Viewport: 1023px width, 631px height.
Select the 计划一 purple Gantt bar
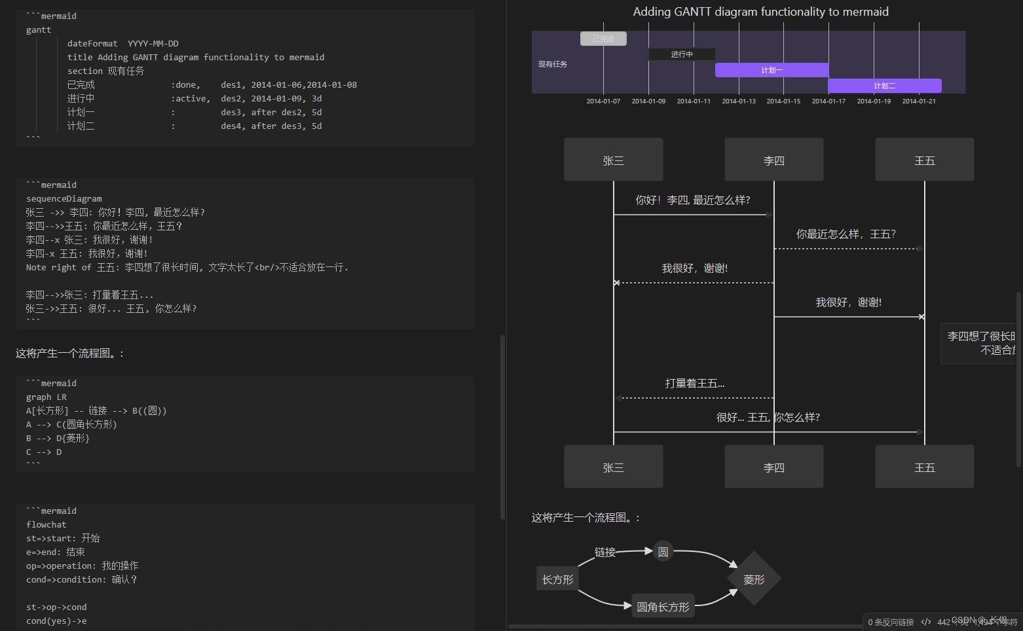(772, 70)
